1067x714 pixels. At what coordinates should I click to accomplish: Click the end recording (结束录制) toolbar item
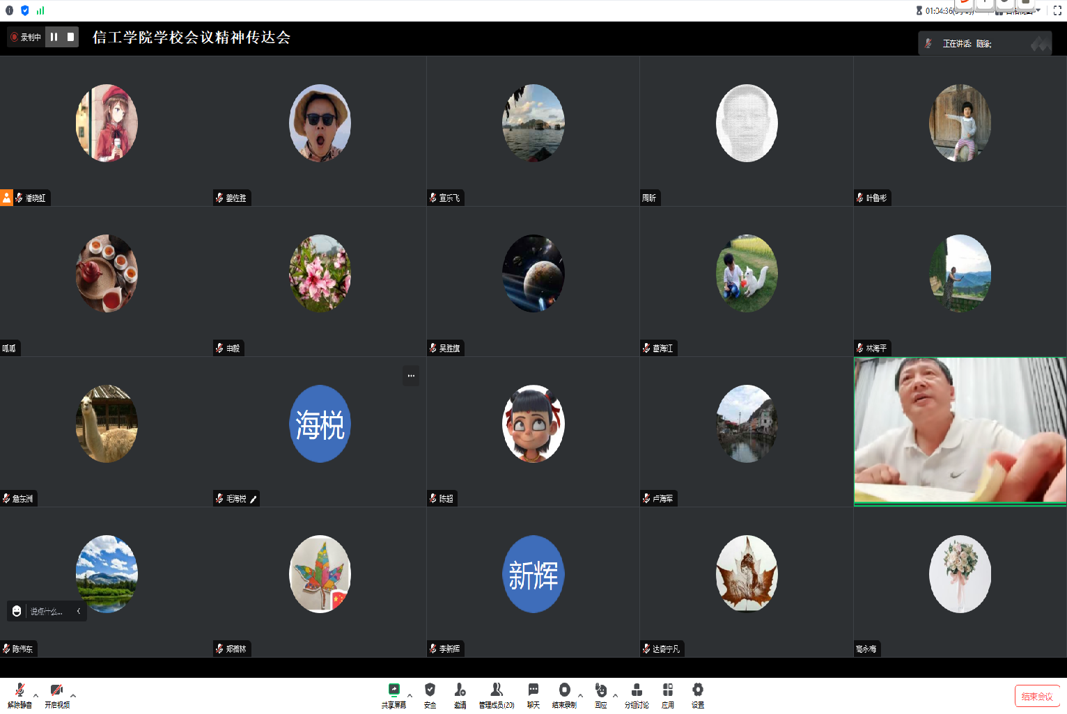click(x=564, y=694)
